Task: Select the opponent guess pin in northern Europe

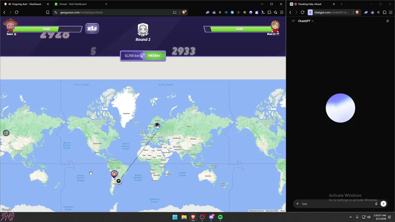Action: coord(157,126)
